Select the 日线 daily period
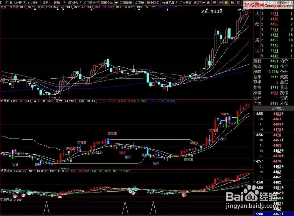 pos(57,3)
